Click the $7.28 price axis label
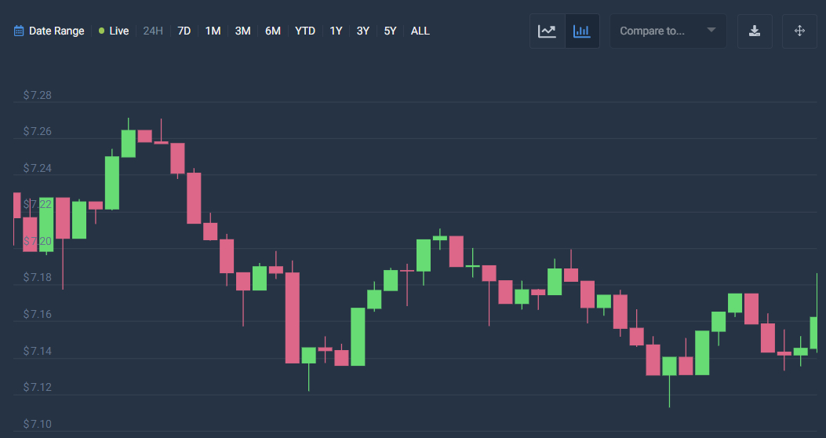This screenshot has height=438, width=826. click(38, 96)
